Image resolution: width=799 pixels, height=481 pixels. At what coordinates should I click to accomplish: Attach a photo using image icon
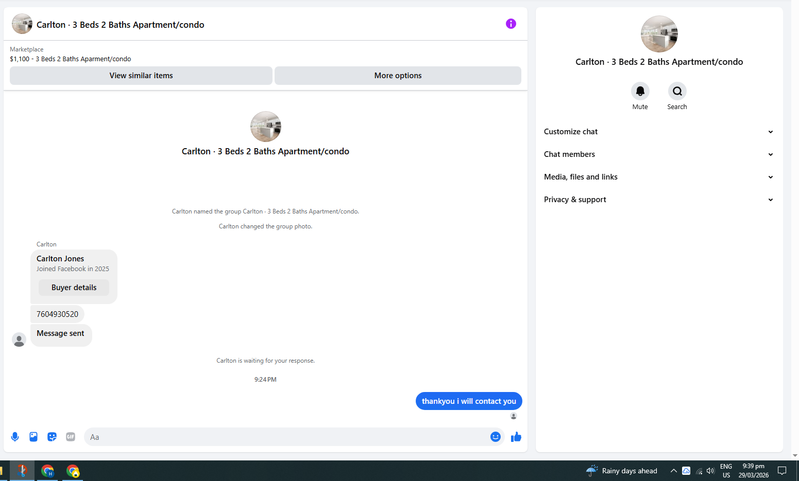click(x=33, y=437)
